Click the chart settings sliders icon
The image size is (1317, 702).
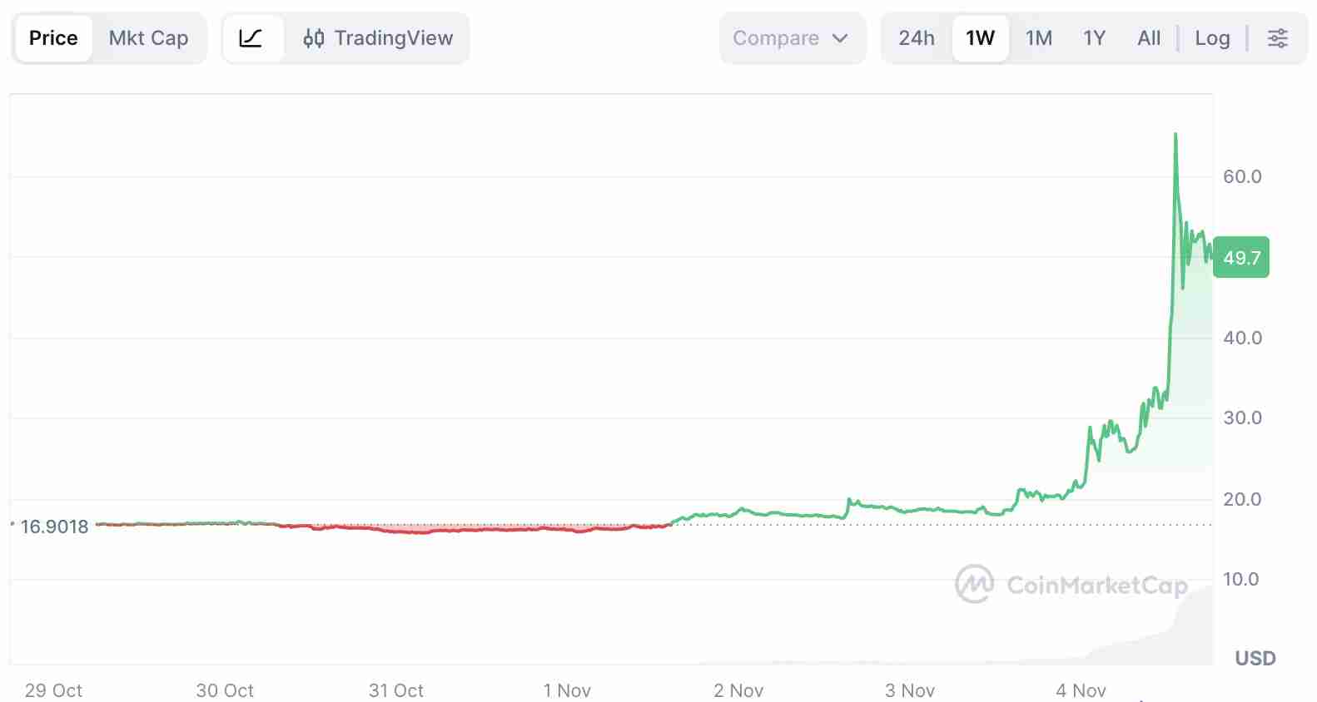[1279, 38]
